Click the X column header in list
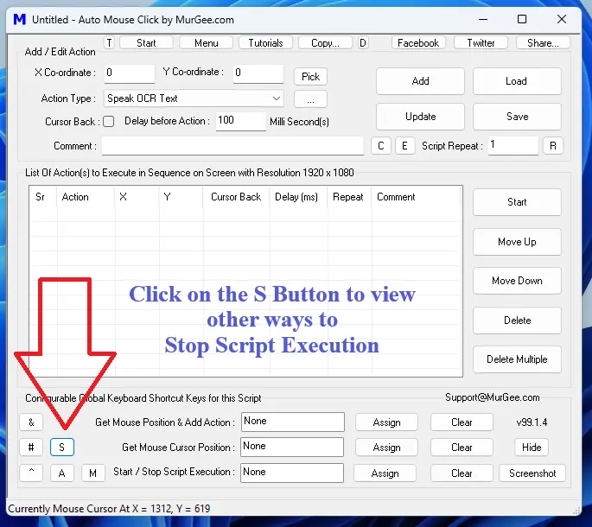The image size is (592, 527). pyautogui.click(x=137, y=197)
